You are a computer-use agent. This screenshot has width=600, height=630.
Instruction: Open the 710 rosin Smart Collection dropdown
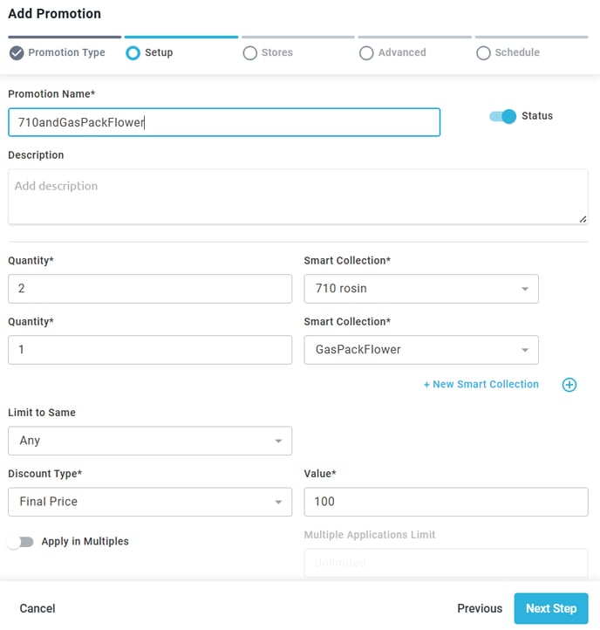click(421, 289)
